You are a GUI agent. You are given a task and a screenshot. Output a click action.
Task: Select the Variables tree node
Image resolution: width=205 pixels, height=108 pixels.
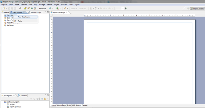10,25
